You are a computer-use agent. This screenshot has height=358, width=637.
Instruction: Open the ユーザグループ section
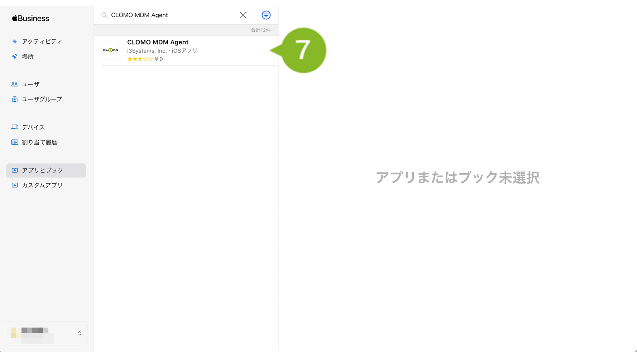click(x=42, y=99)
